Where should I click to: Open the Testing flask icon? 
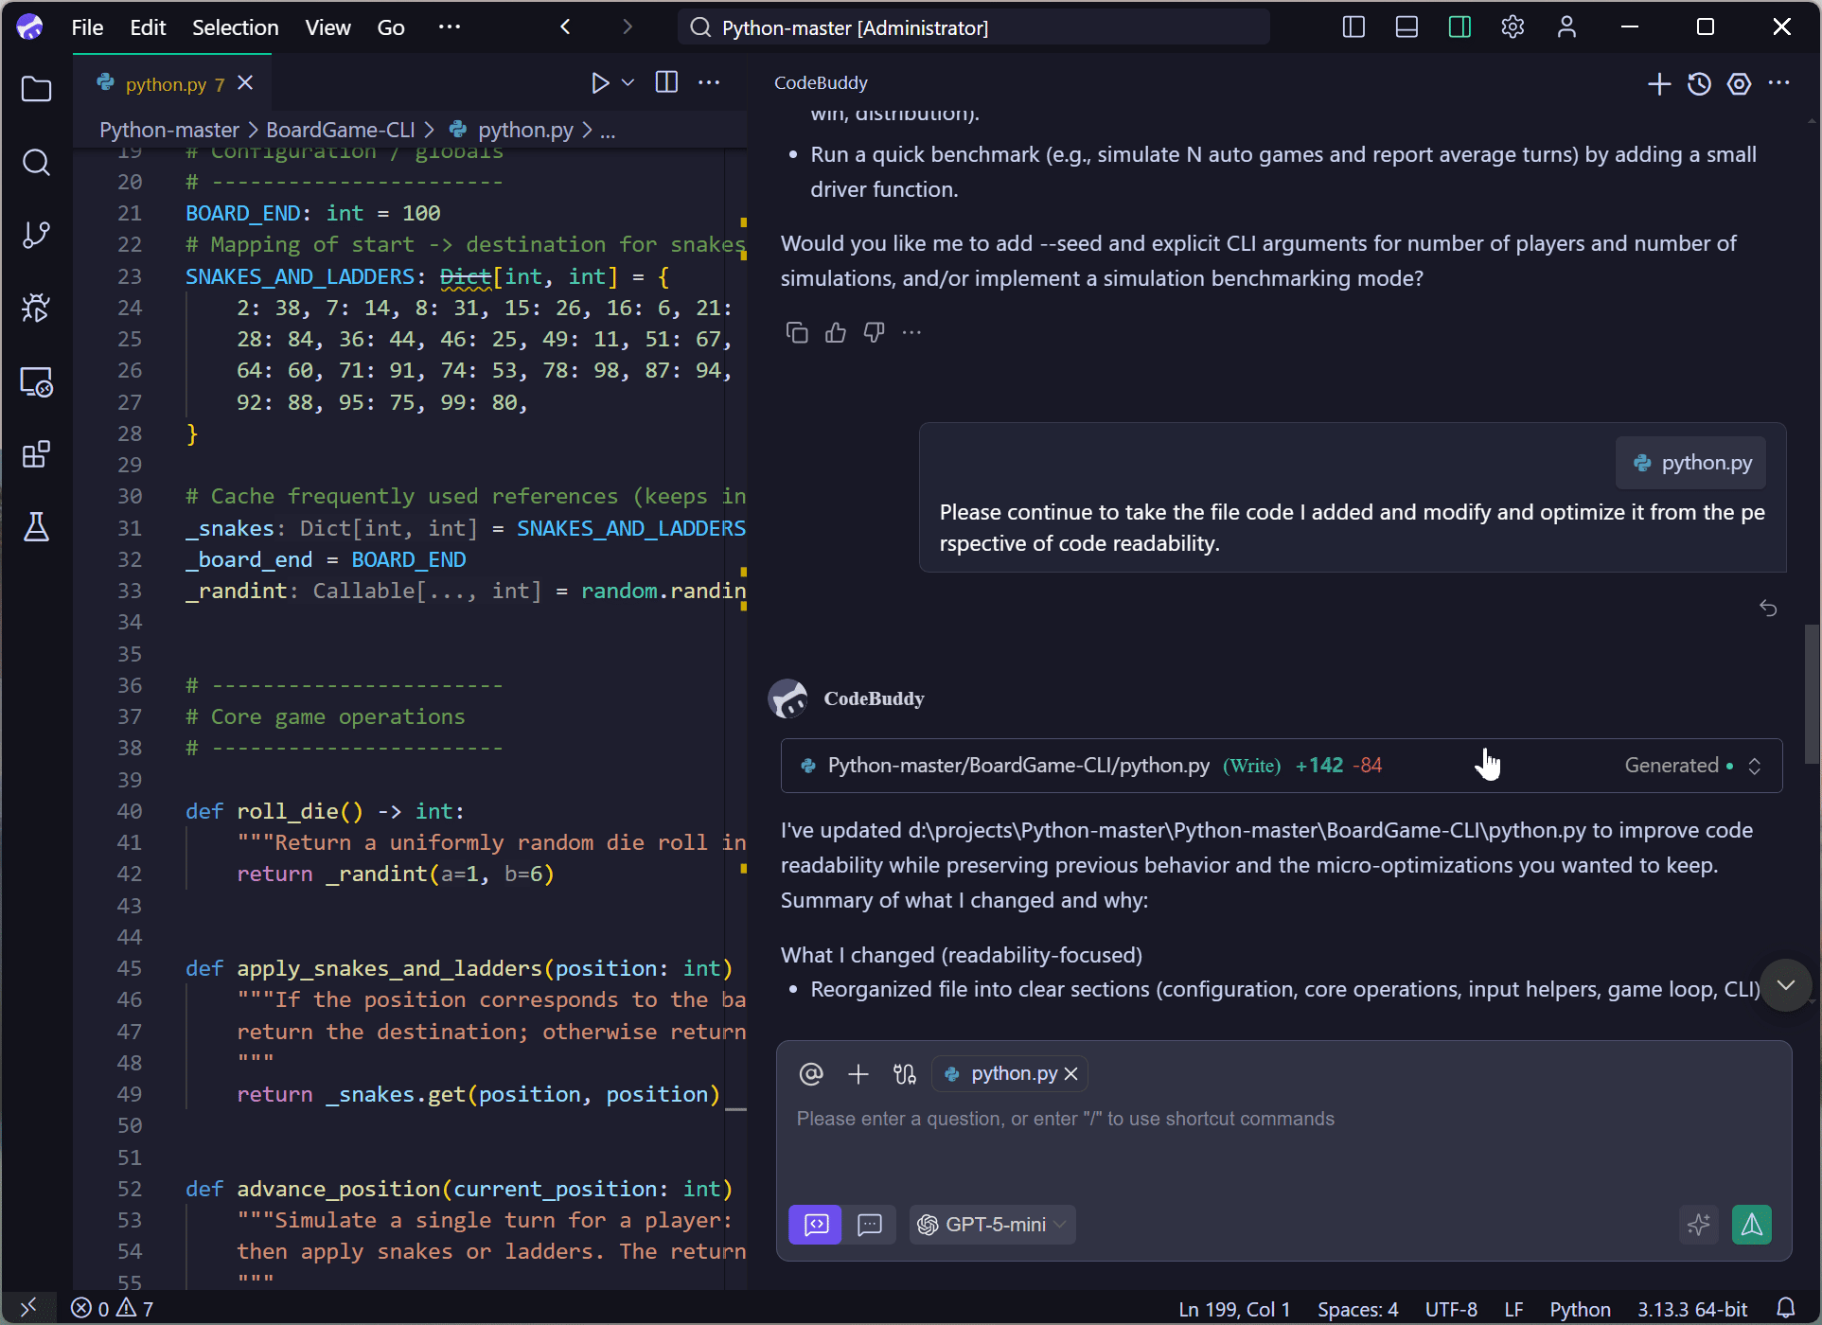point(36,527)
